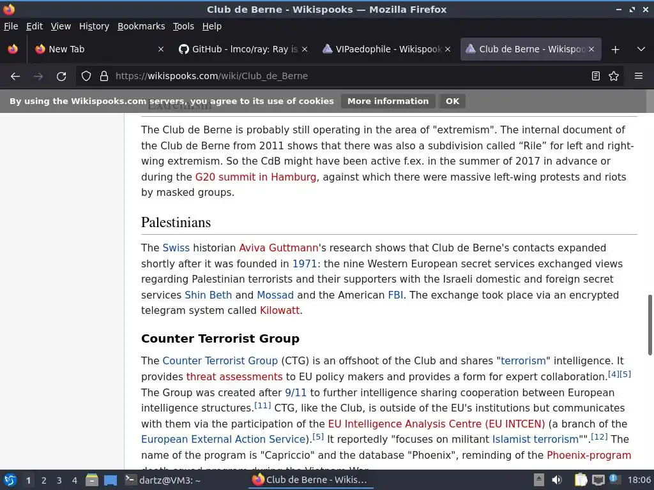Open the Help menu
The height and width of the screenshot is (490, 654).
(x=211, y=26)
